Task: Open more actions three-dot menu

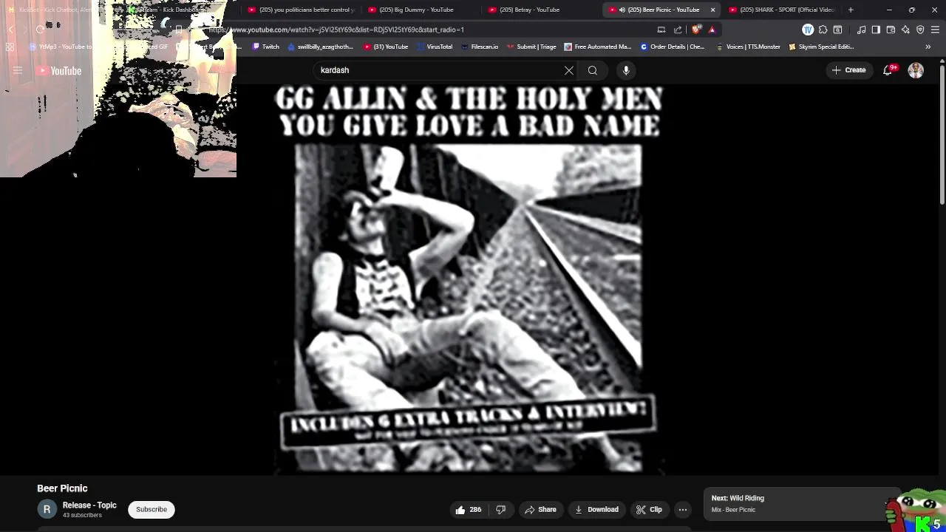Action: (x=683, y=509)
